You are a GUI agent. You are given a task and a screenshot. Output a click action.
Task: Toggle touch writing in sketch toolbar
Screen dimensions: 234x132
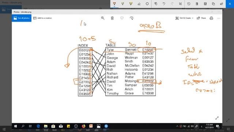point(156,4)
